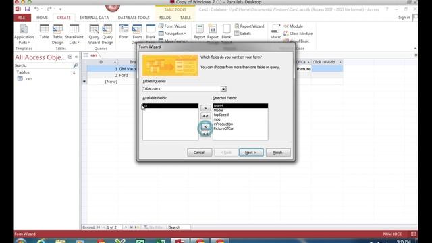The image size is (432, 243).
Task: Open the ID column header dropdown
Action: tap(115, 62)
